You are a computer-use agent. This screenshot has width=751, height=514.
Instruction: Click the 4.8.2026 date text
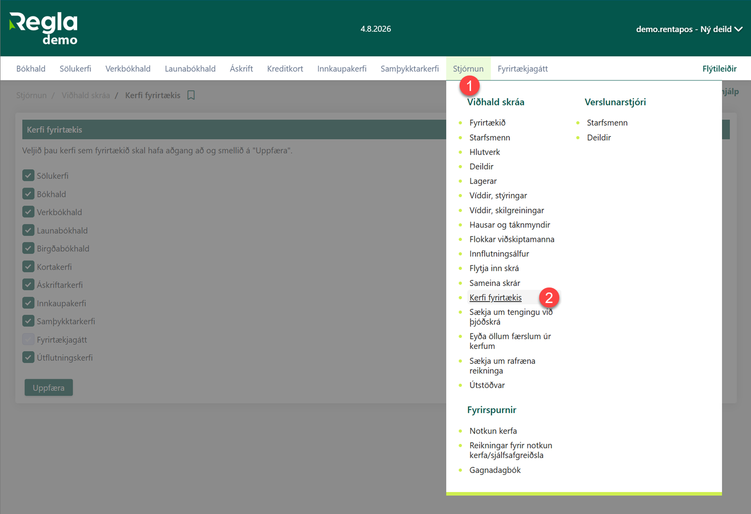click(x=375, y=29)
